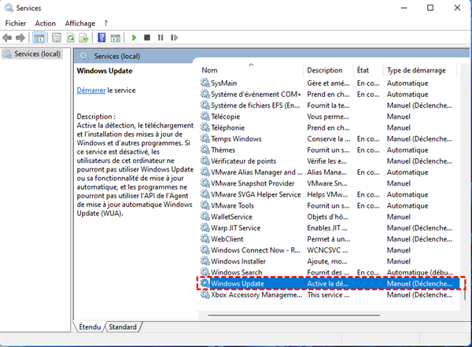The image size is (472, 347).
Task: Click the Export list toolbar icon
Action: click(83, 38)
